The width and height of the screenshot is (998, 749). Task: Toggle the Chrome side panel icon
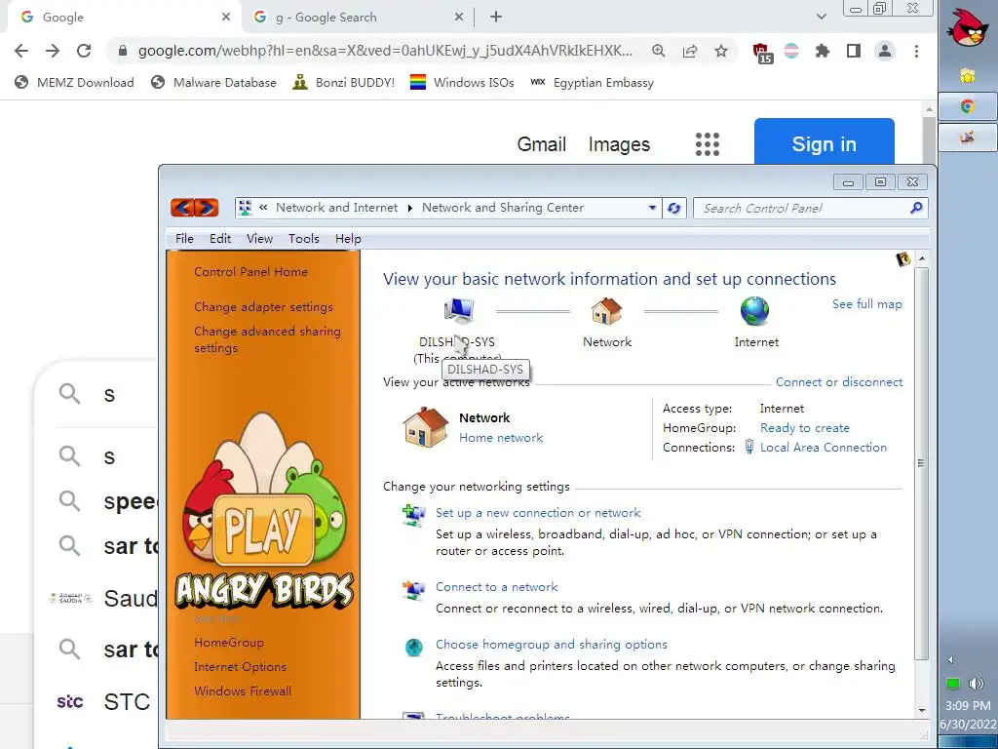[854, 51]
